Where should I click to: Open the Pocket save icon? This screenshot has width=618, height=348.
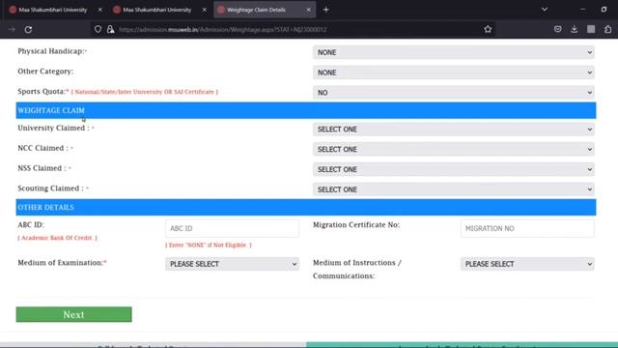coord(558,29)
